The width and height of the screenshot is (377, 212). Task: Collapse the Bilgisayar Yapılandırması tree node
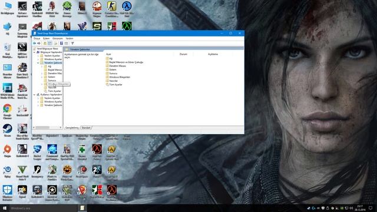coord(34,52)
